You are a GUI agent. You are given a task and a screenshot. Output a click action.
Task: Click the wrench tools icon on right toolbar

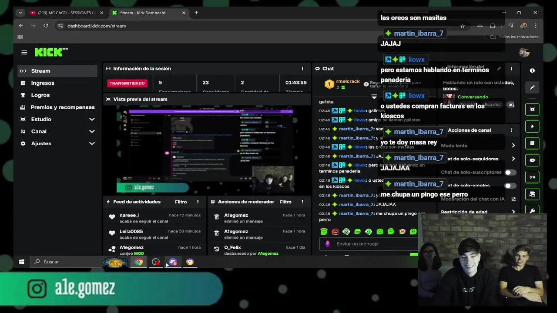[532, 211]
